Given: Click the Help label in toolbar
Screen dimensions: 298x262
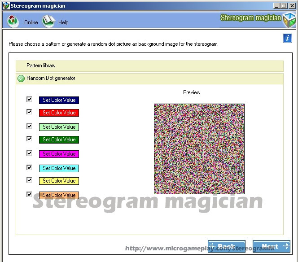Looking at the screenshot, I should (63, 22).
